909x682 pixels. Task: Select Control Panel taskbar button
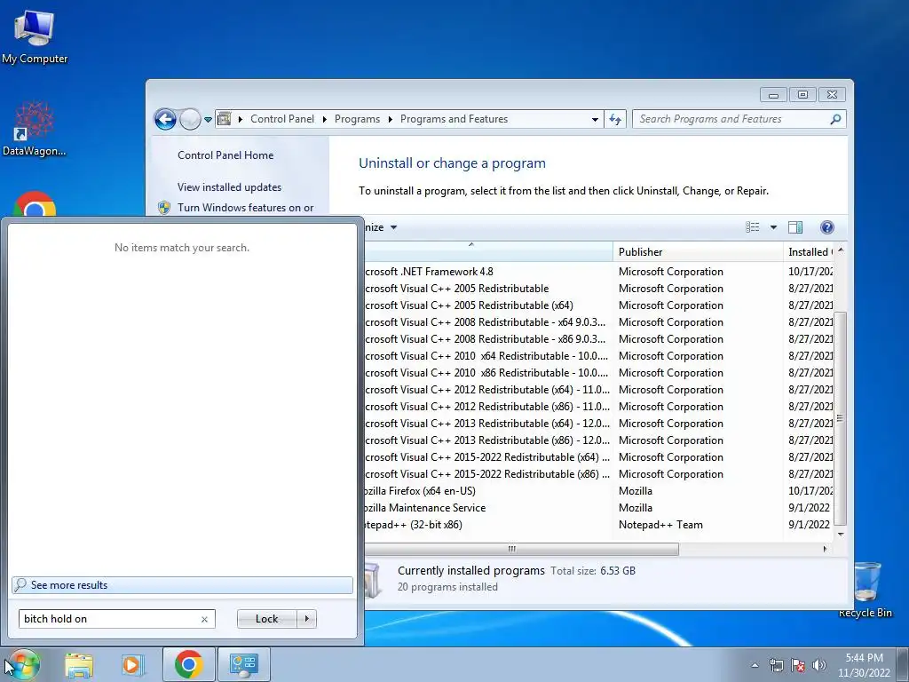pos(243,664)
